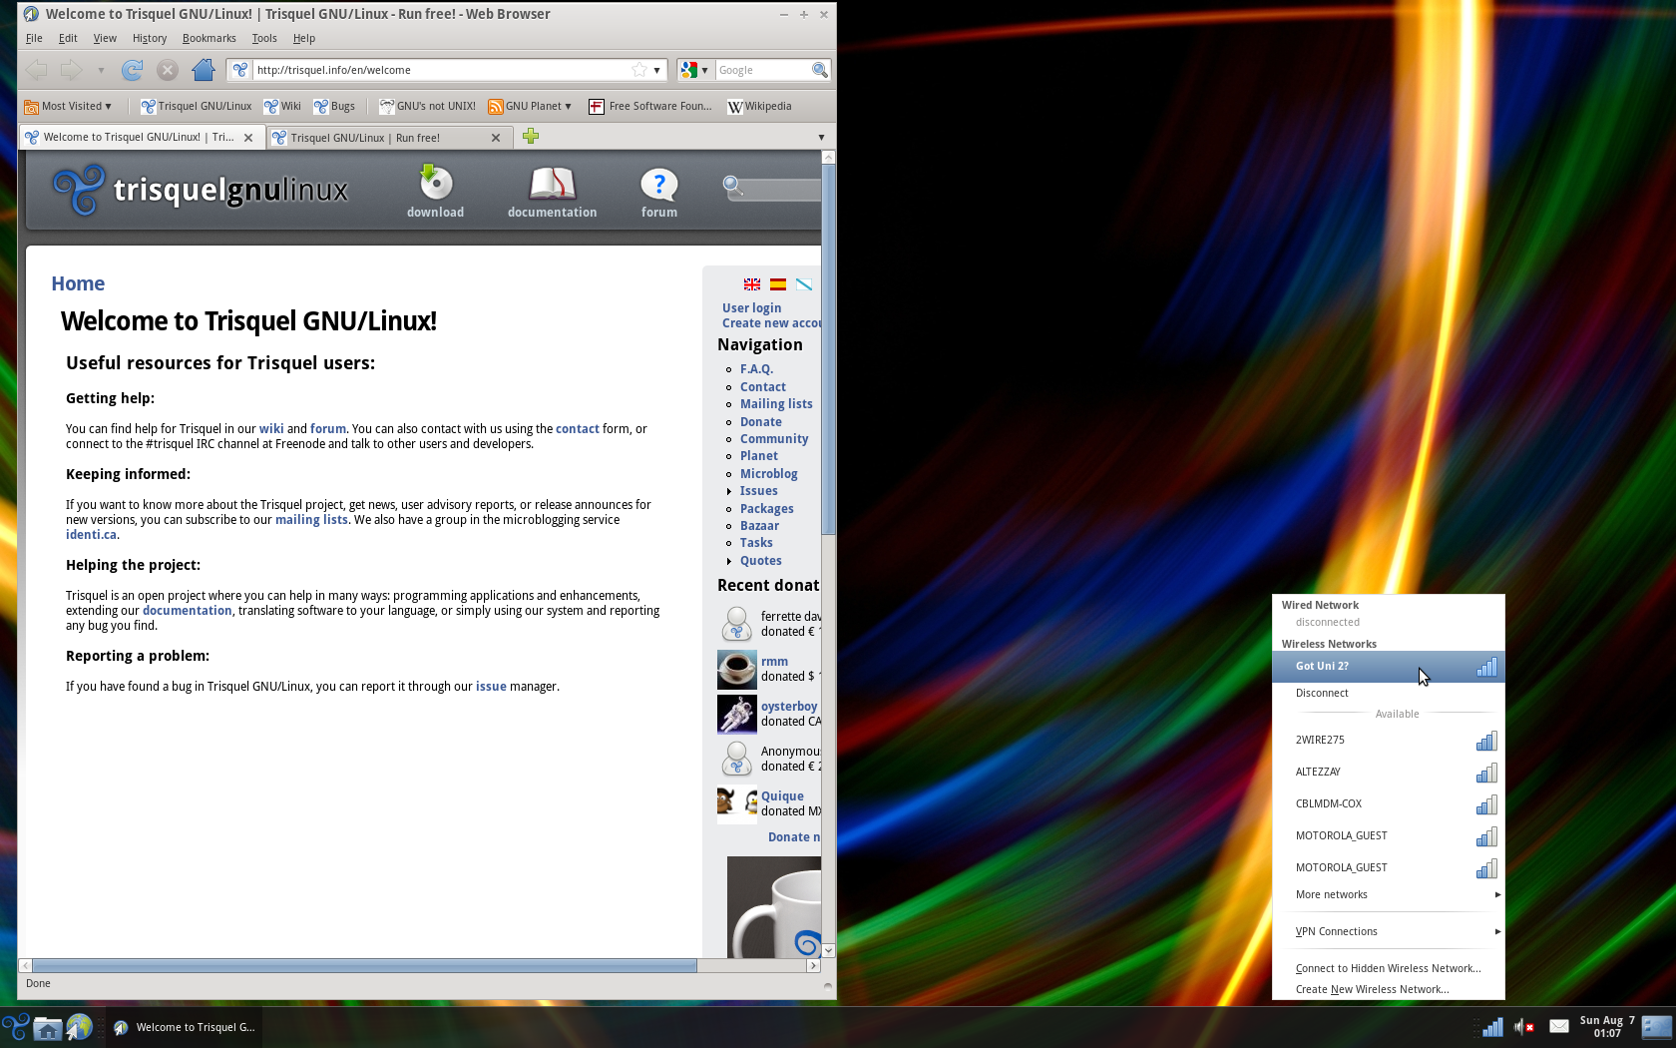Click the clock showing Sun Aug 7
1676x1048 pixels.
click(1606, 1027)
